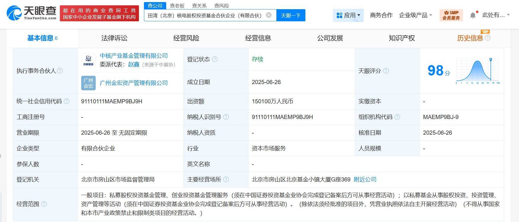Select the 查公司 search tab
Screen dimensions: 519x222
coord(155,6)
